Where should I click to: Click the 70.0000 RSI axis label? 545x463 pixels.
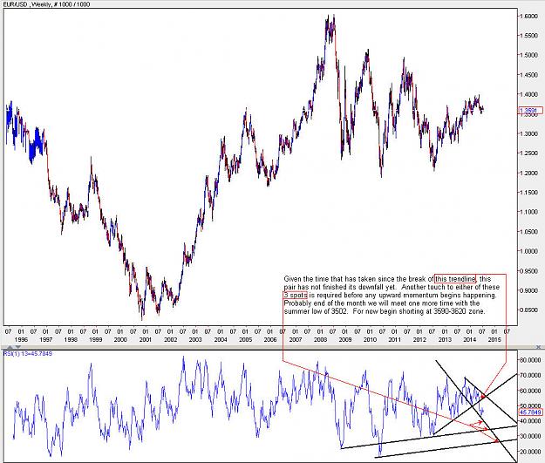pos(530,375)
